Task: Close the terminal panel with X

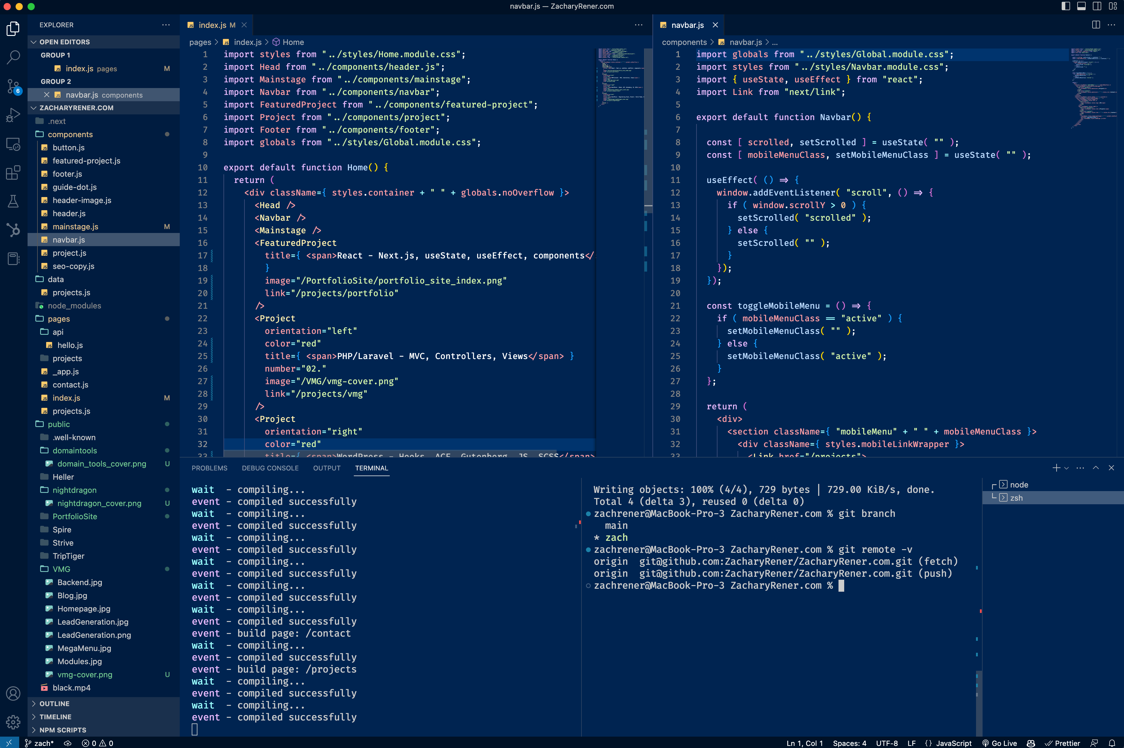Action: pos(1111,468)
